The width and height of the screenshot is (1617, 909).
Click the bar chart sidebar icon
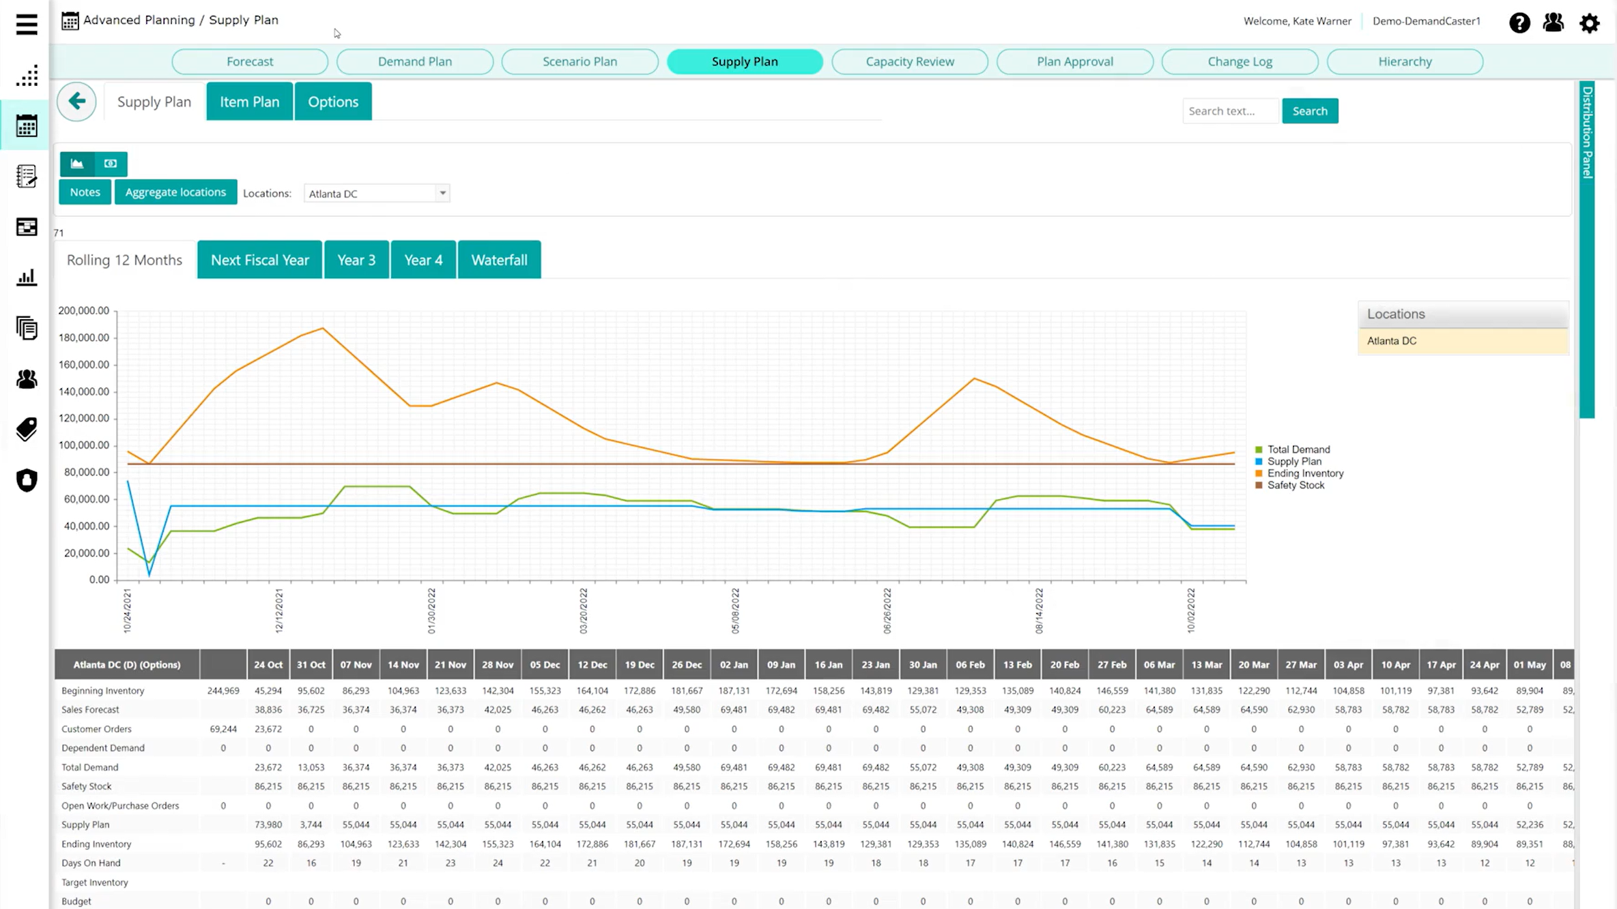click(x=27, y=278)
